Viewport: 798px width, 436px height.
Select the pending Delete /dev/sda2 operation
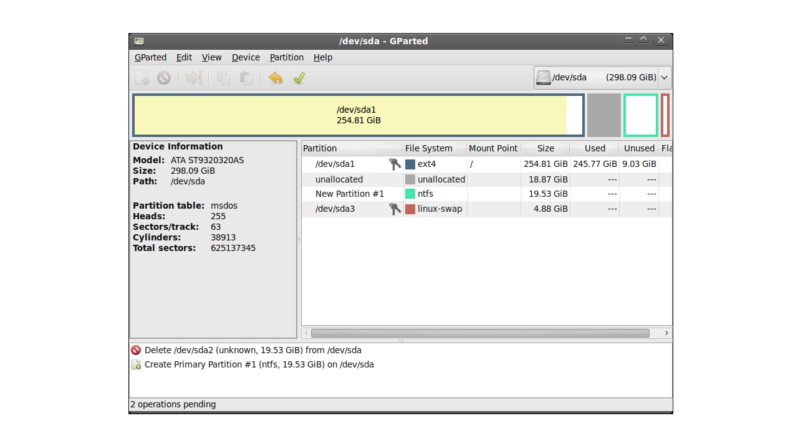(252, 350)
